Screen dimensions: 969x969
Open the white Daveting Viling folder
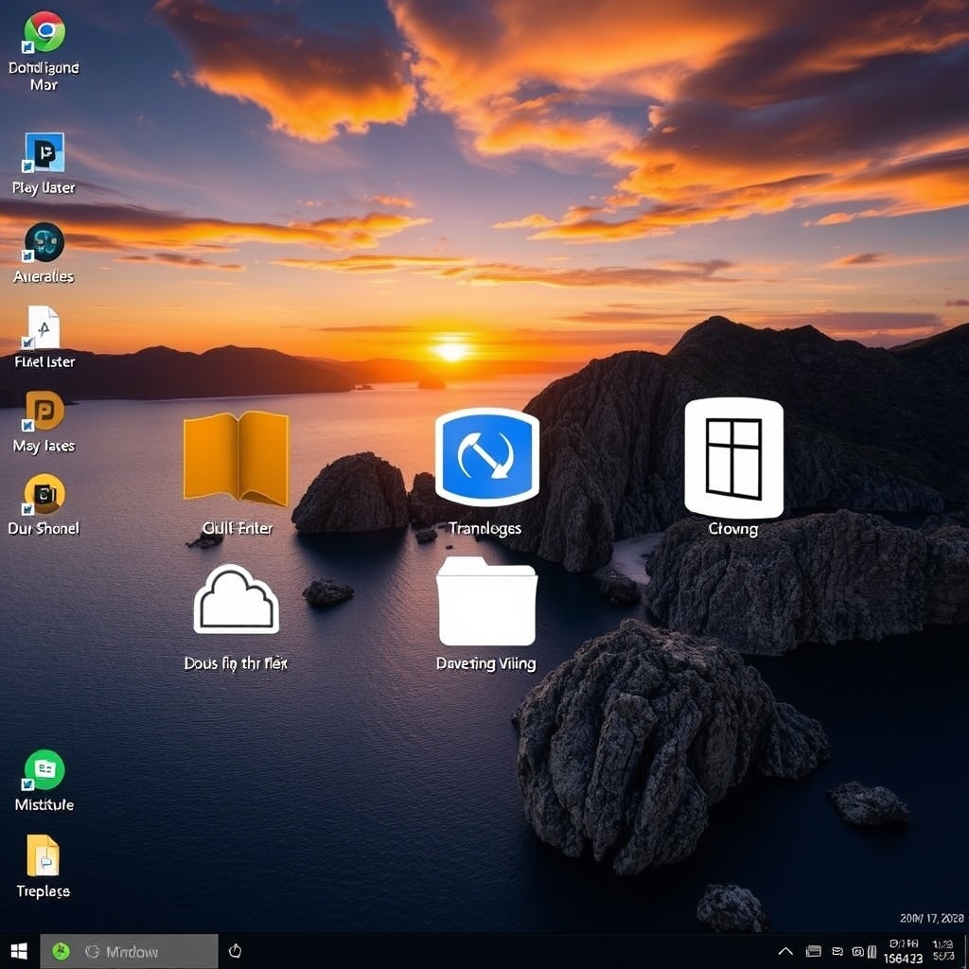coord(486,603)
